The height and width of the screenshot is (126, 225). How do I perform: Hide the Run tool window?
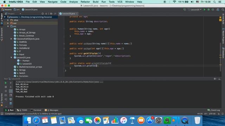click(219, 79)
